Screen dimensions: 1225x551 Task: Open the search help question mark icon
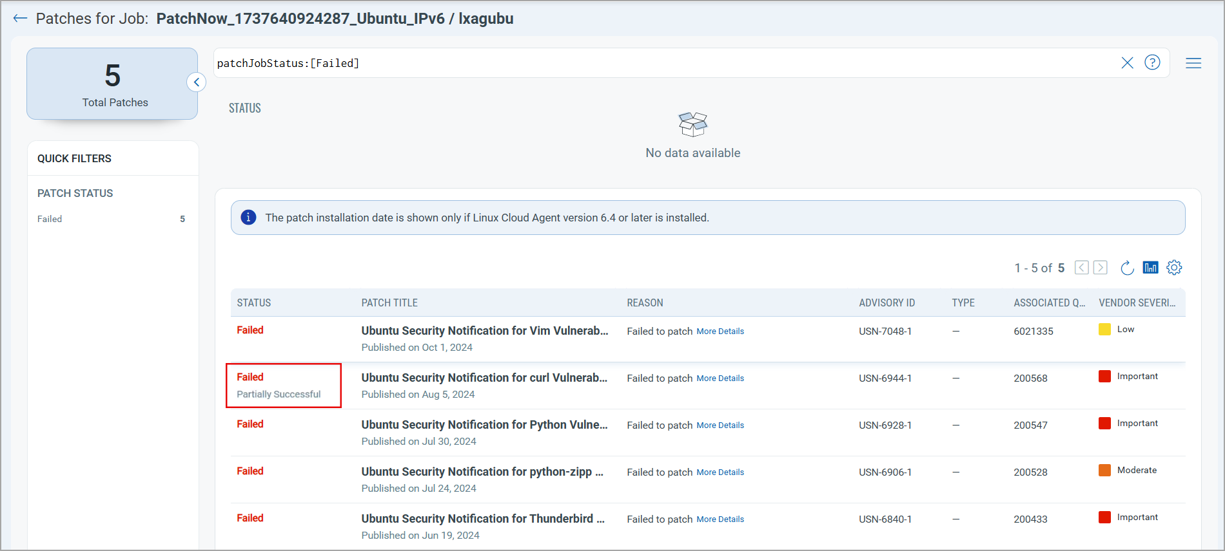click(x=1152, y=62)
